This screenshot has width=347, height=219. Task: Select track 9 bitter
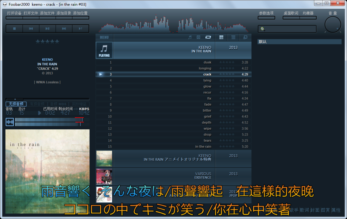click(x=173, y=111)
